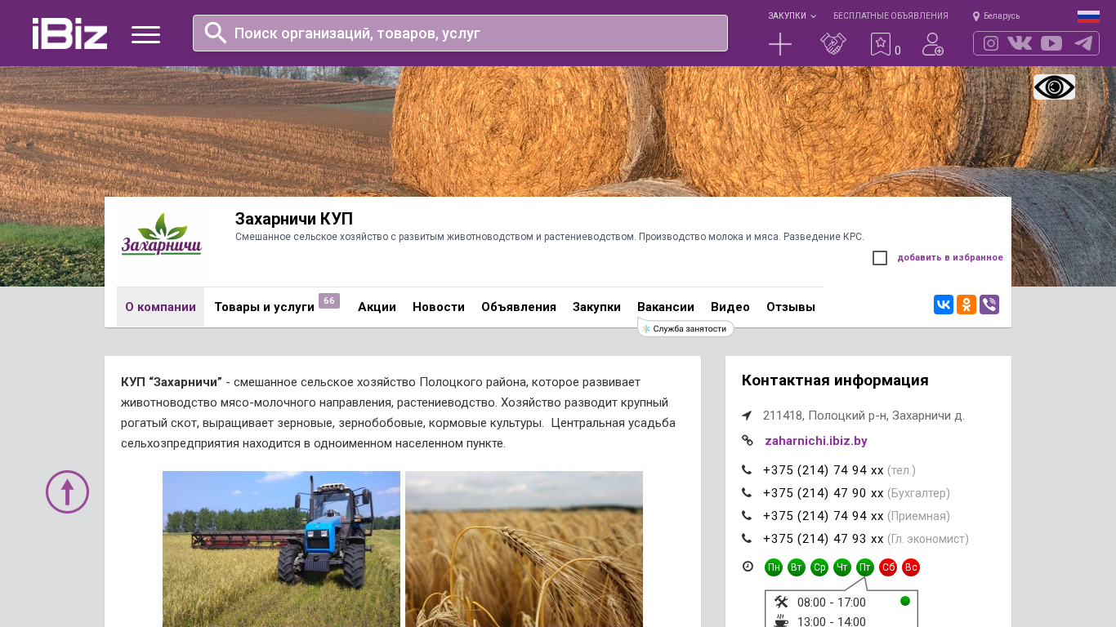Click the Захарничи КУП company title

(x=294, y=219)
